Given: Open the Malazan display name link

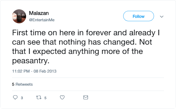Looking at the screenshot, I should (39, 13).
